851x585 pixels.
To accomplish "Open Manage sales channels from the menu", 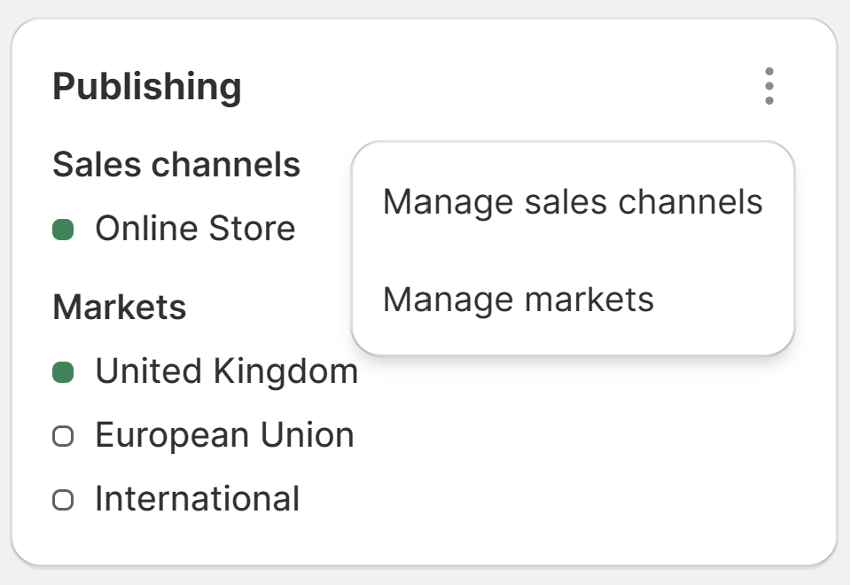I will tap(571, 201).
